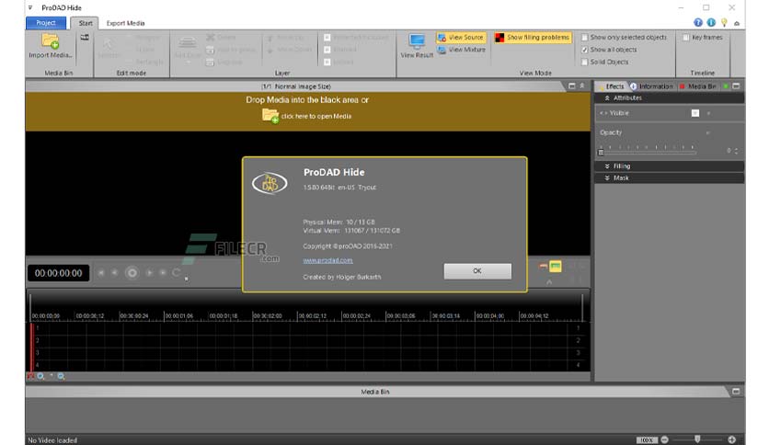Expand the Filling section
This screenshot has height=445, width=769.
click(607, 166)
